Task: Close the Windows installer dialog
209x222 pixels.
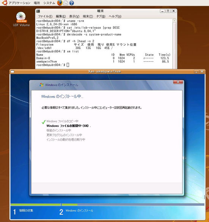Action: click(178, 82)
